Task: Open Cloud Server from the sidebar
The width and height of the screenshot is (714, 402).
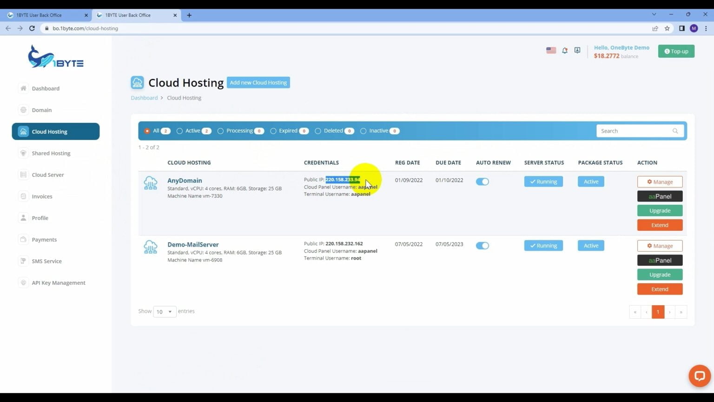Action: (x=47, y=174)
